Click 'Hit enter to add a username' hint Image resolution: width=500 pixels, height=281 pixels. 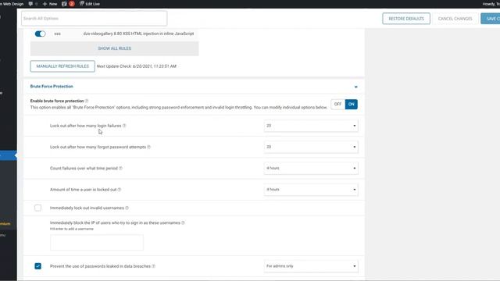(x=72, y=229)
